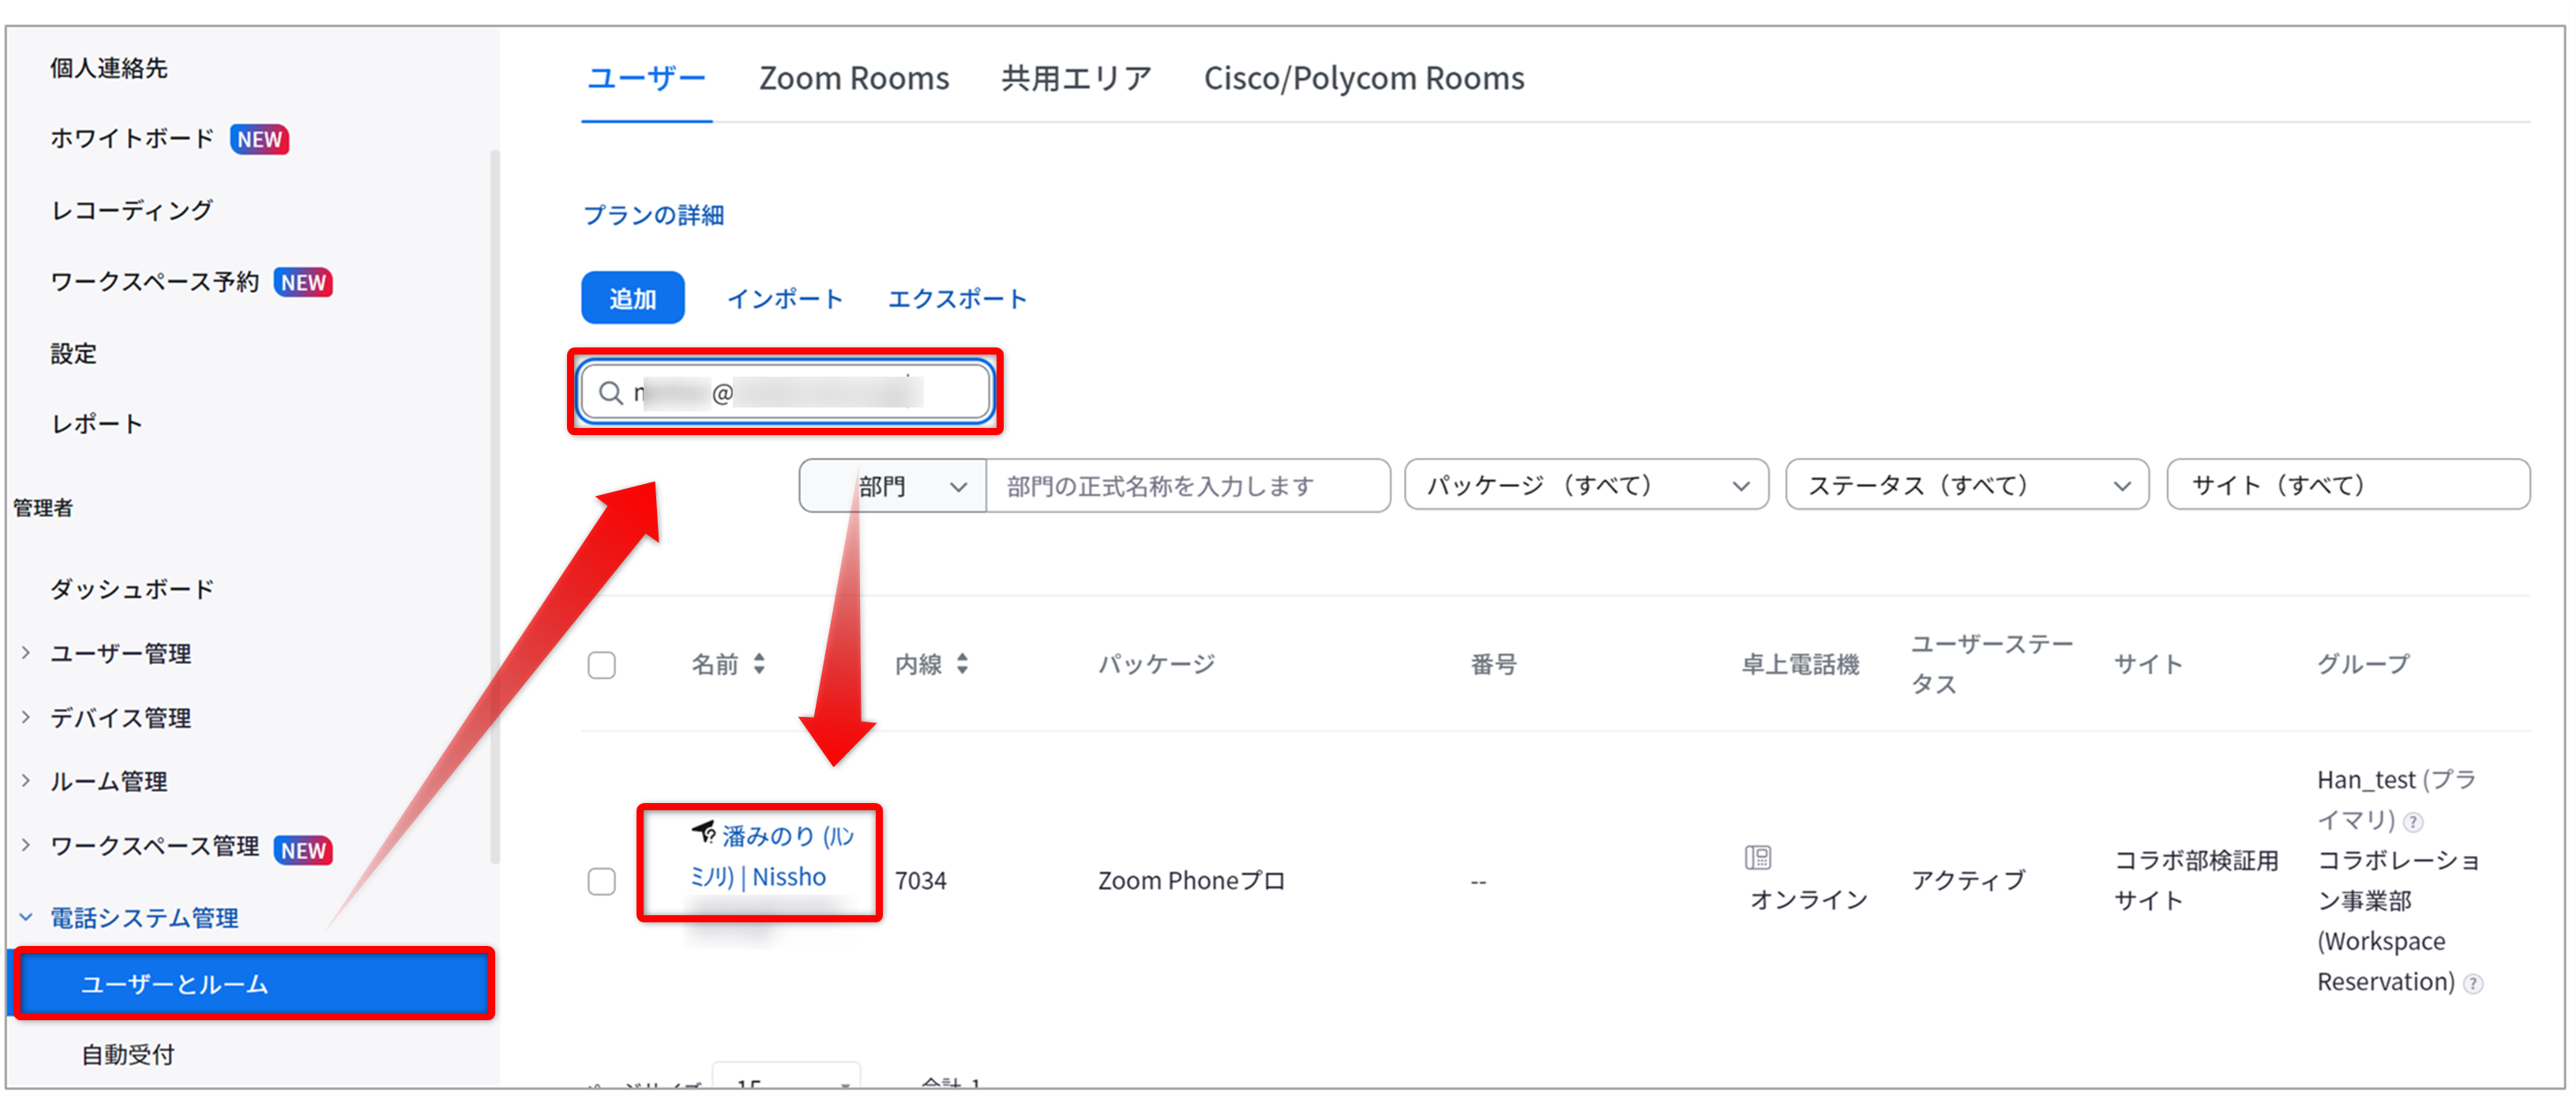Click NEW badge beside ホワイトボード
The height and width of the screenshot is (1096, 2576).
click(259, 139)
